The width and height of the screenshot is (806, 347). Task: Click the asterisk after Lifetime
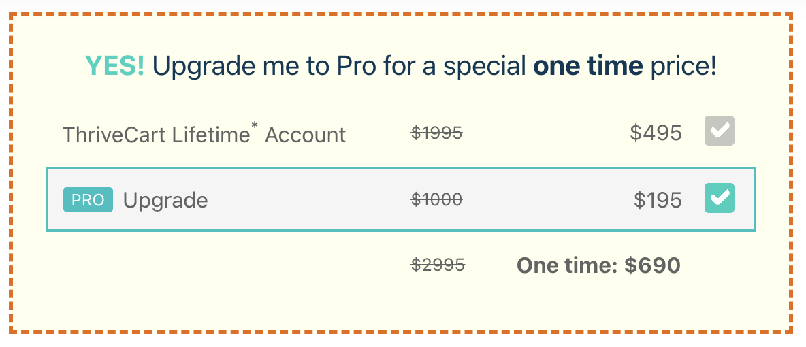tap(255, 126)
